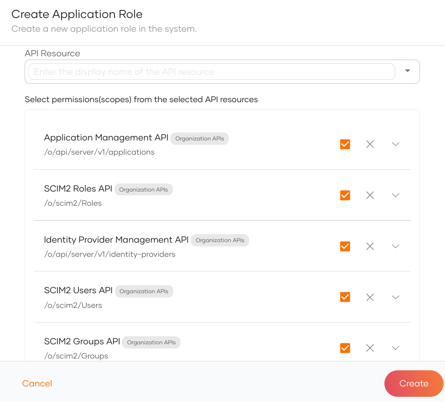Uncheck the SCIM2 Groups API checkbox

pyautogui.click(x=345, y=348)
